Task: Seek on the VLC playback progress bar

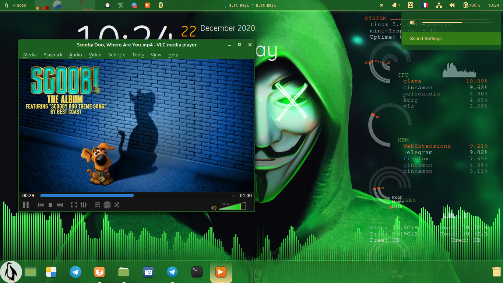Action: [x=137, y=196]
